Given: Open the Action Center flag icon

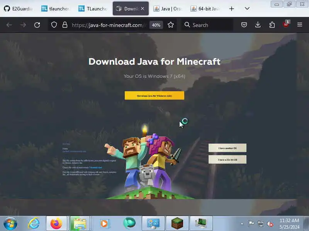Looking at the screenshot, I should [x=251, y=224].
